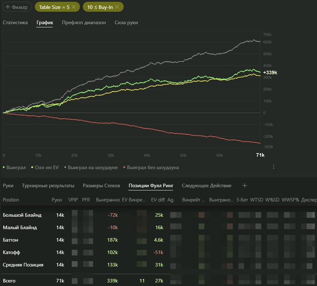
Task: Click the plus Фильтр add button
Action: coord(17,7)
